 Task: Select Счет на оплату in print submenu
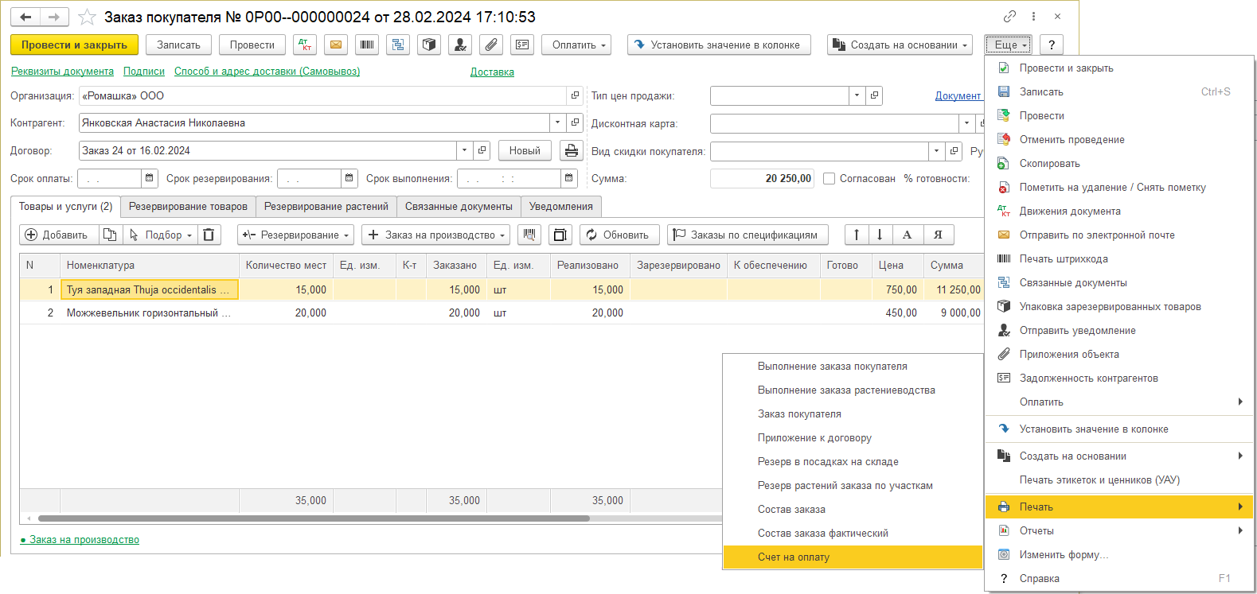click(x=794, y=557)
